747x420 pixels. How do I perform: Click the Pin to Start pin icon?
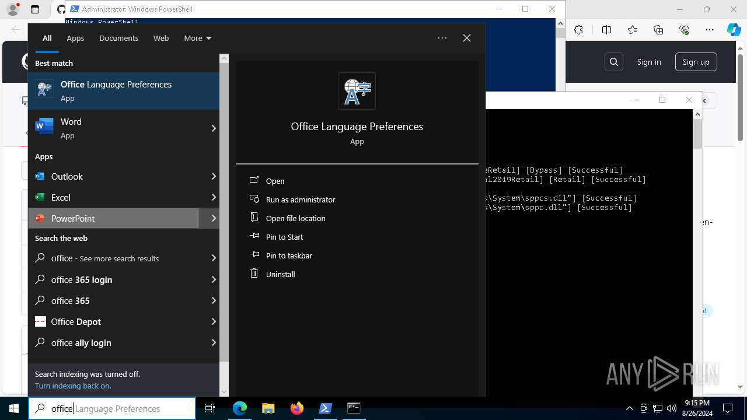(x=254, y=236)
